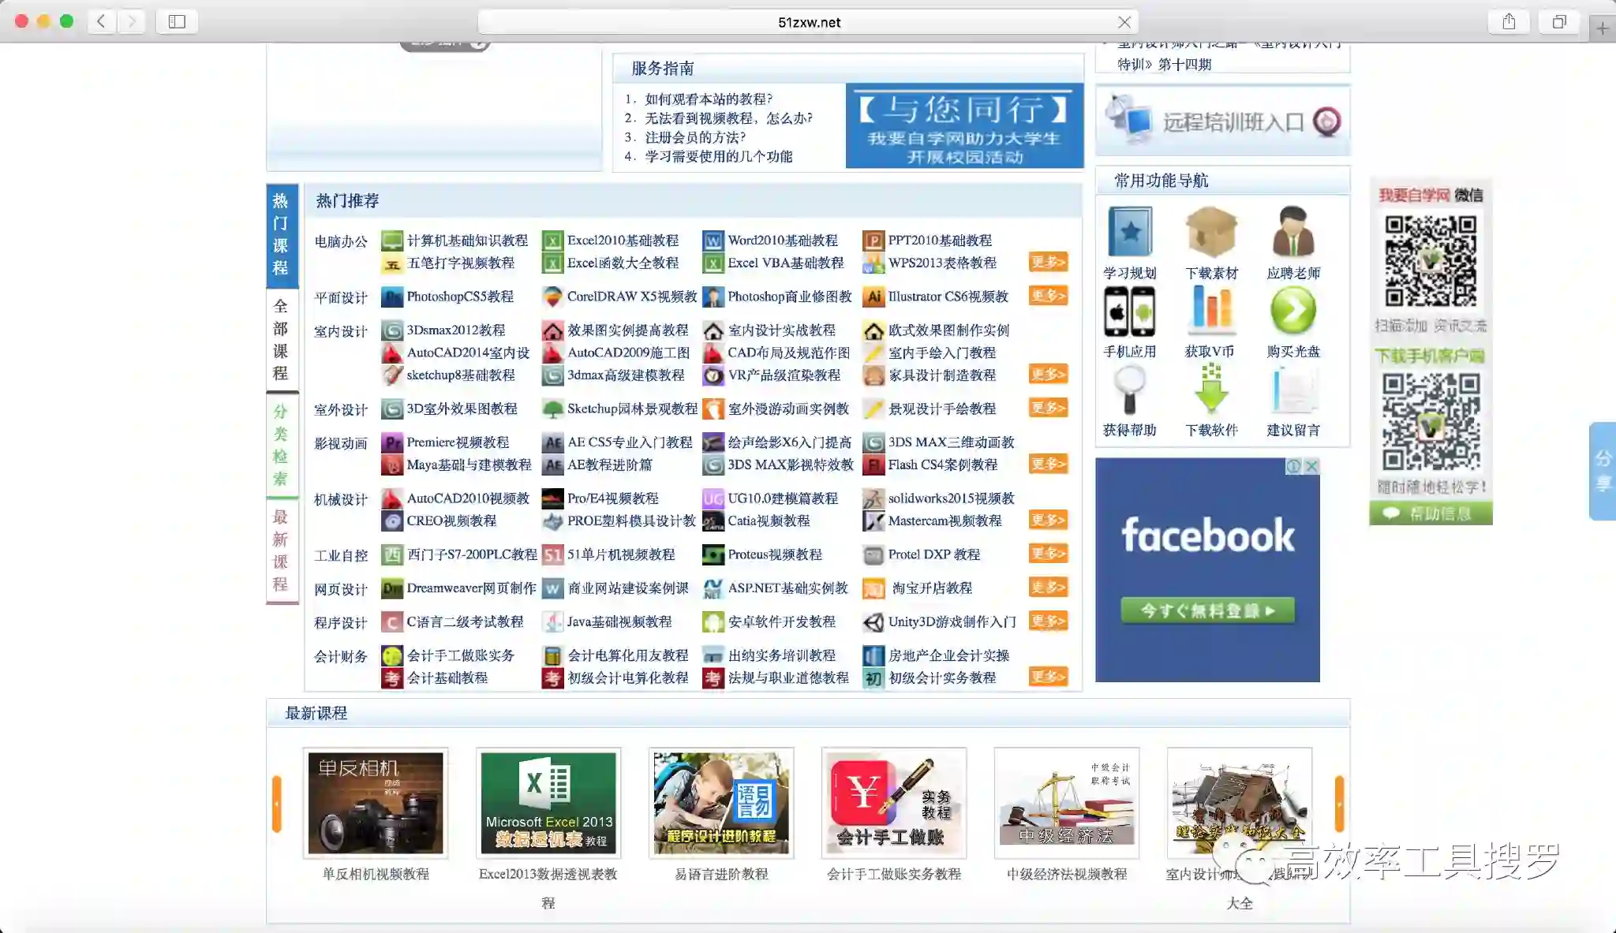
Task: Open the 下载素材 box icon
Action: pyautogui.click(x=1211, y=232)
